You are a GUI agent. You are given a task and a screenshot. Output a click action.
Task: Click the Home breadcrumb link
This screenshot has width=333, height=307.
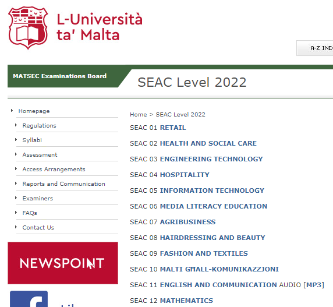[138, 115]
